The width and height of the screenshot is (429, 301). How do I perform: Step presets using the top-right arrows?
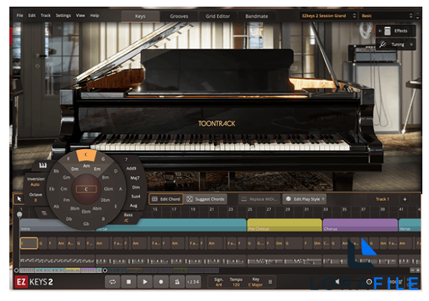[x=417, y=16]
